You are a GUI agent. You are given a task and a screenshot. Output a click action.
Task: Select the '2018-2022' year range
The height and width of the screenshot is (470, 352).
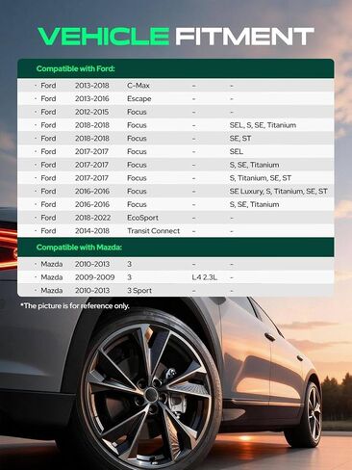92,218
